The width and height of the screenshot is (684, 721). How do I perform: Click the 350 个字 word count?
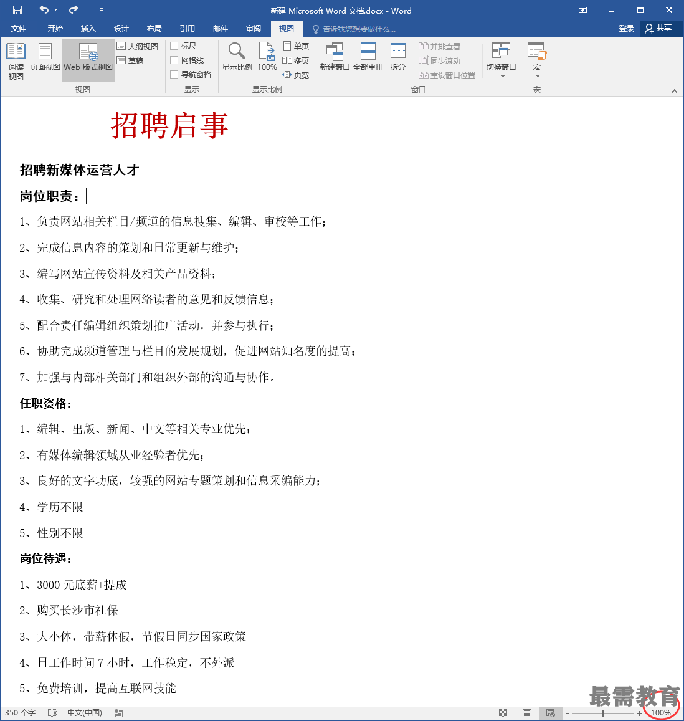tap(20, 713)
